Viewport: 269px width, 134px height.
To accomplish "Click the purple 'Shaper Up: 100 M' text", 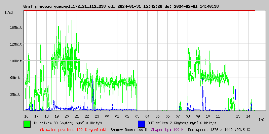I will [x=167, y=130].
